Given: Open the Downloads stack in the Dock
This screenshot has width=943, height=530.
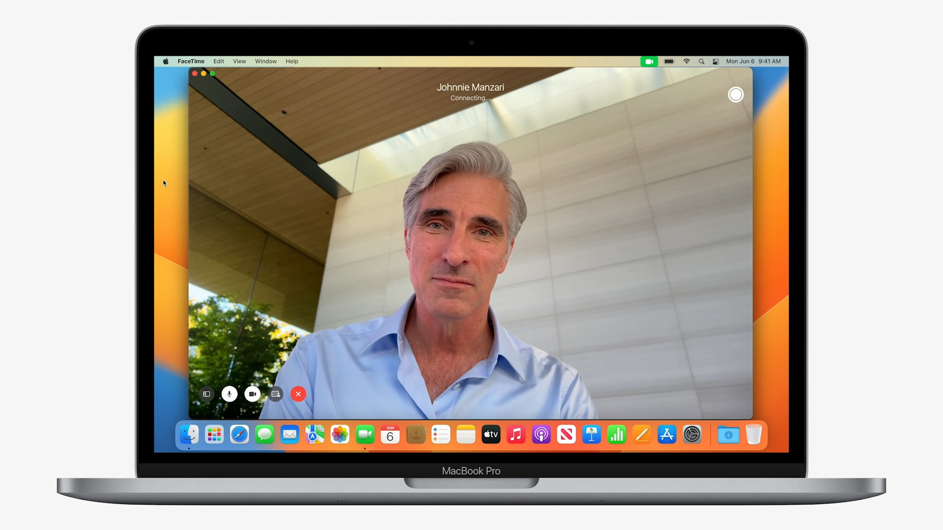Looking at the screenshot, I should pyautogui.click(x=728, y=435).
